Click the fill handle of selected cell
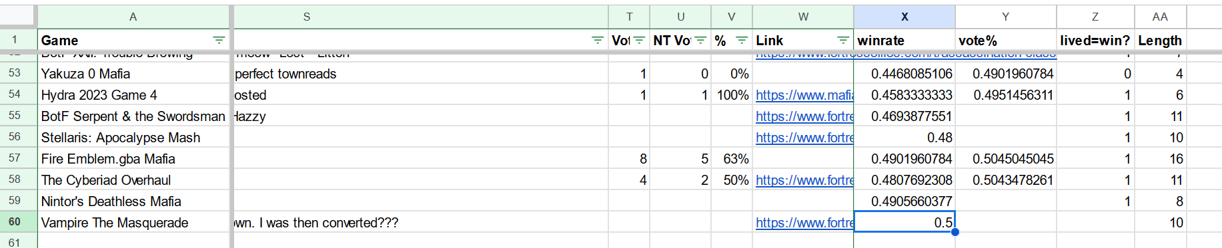This screenshot has width=1222, height=248. [955, 232]
